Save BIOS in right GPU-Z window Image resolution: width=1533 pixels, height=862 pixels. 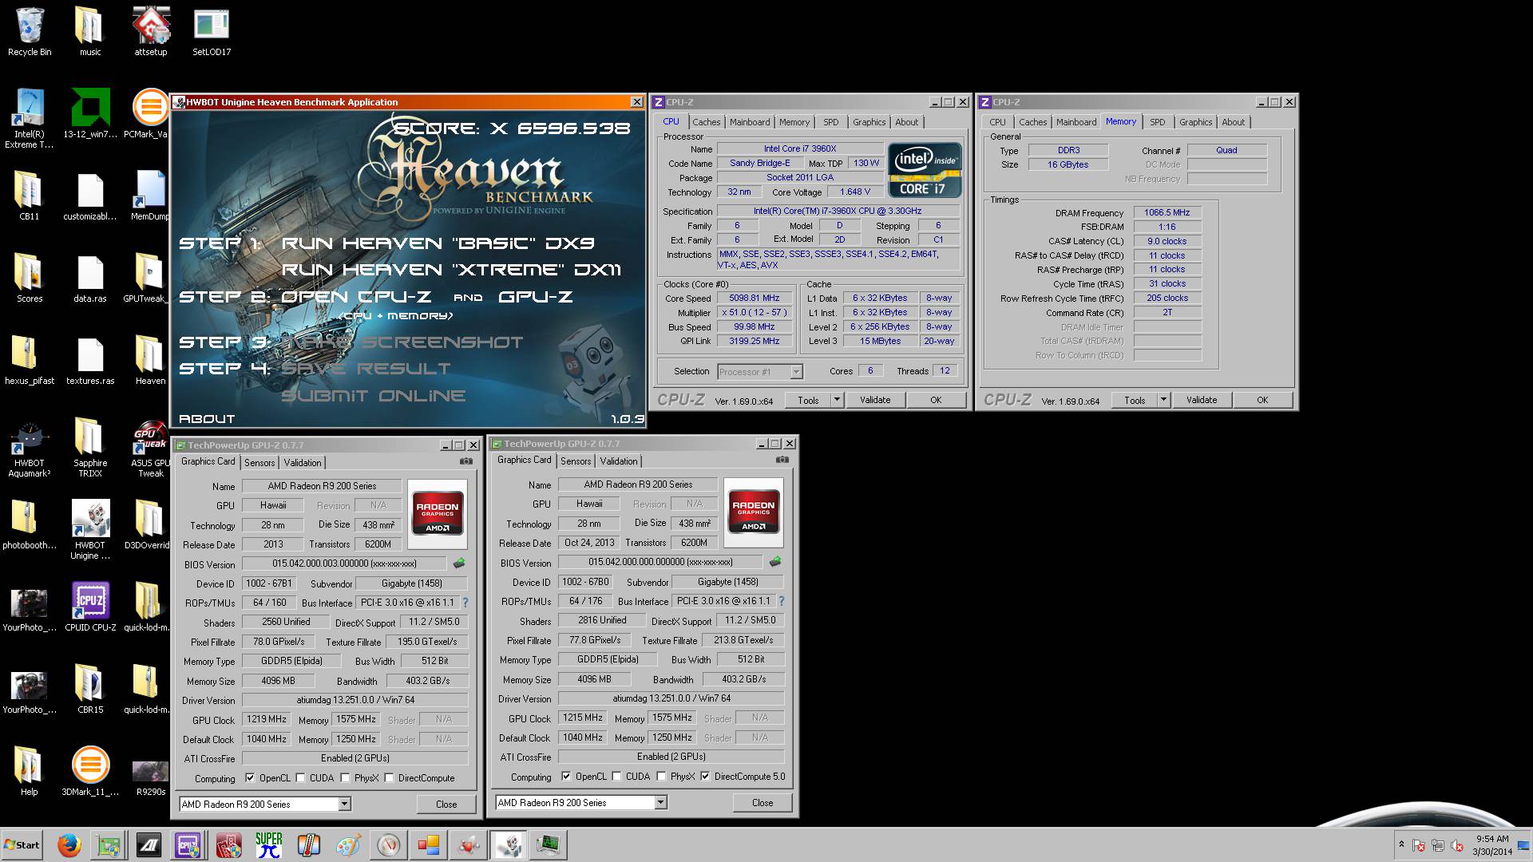tap(775, 562)
